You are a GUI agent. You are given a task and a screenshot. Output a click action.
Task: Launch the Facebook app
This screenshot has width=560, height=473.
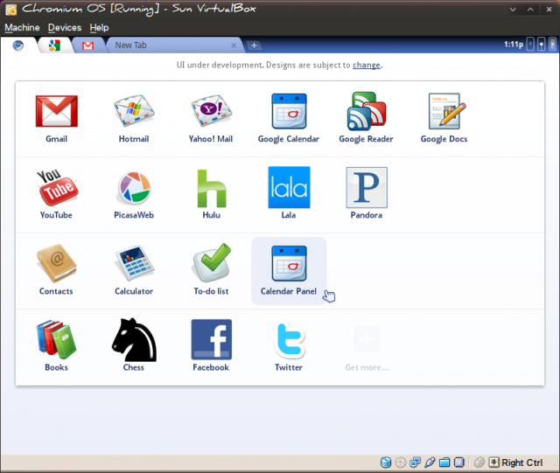click(212, 339)
